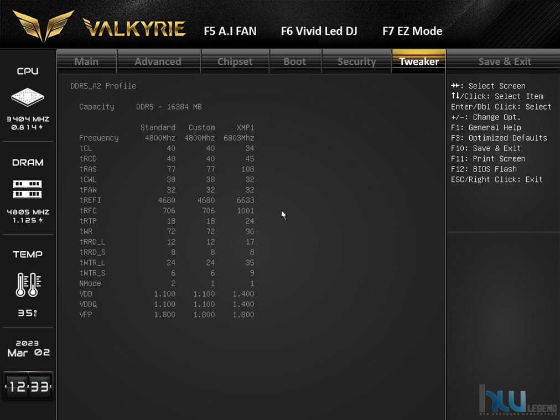Click the XMP1 tRAS value 108
Viewport: 560px width, 420px height.
pos(248,169)
